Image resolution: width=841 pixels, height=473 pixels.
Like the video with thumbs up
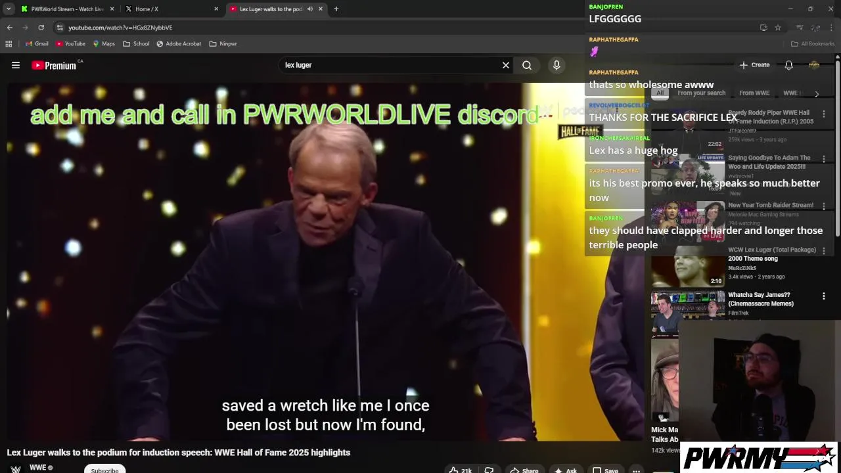coord(461,470)
